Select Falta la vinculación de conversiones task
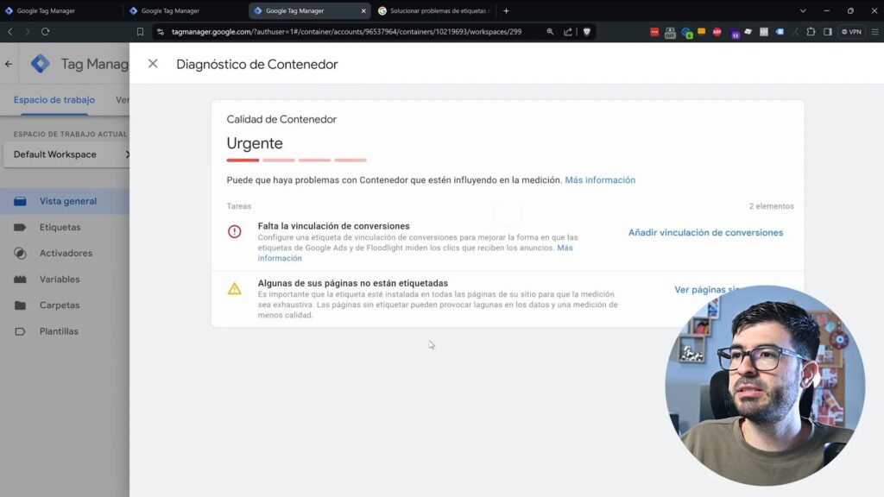This screenshot has height=497, width=884. [x=334, y=226]
